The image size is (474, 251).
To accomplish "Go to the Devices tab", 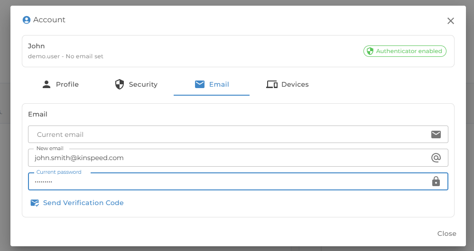I will pos(287,84).
